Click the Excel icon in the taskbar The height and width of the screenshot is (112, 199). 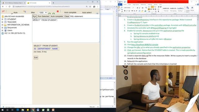pyautogui.click(x=48, y=110)
